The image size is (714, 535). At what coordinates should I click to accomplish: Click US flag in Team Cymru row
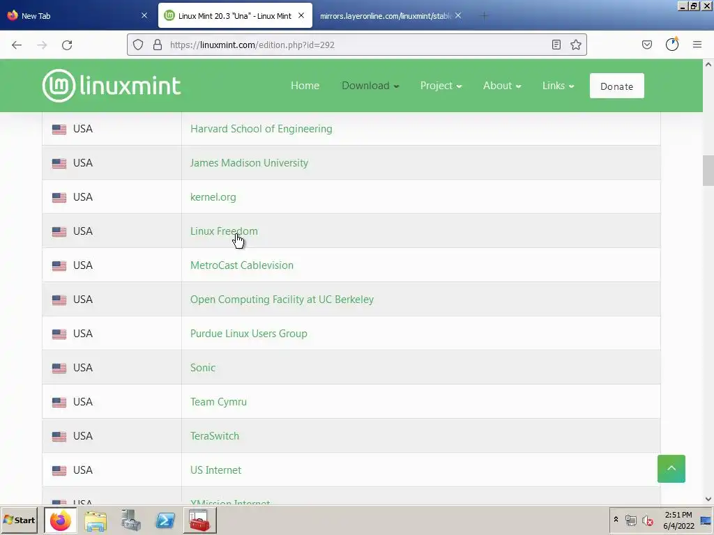(x=59, y=402)
